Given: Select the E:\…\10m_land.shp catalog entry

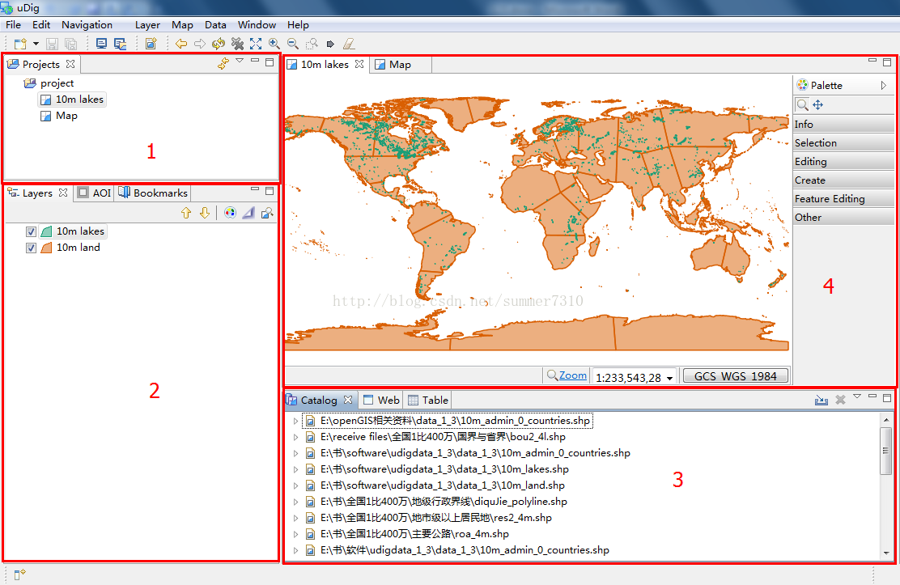Looking at the screenshot, I should (x=435, y=485).
